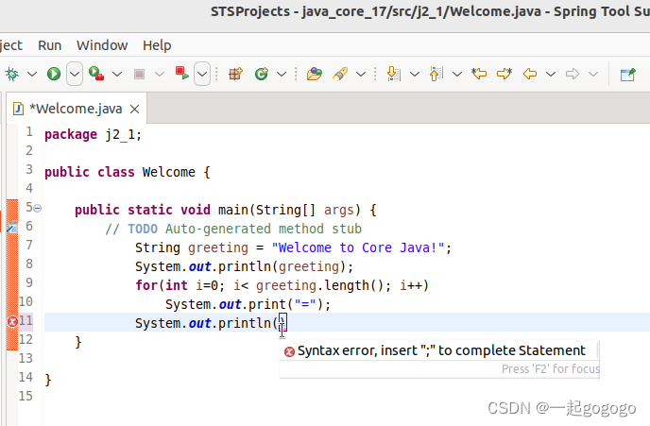650x426 pixels.
Task: Click 'print("=")' on line 10
Action: pyautogui.click(x=285, y=304)
